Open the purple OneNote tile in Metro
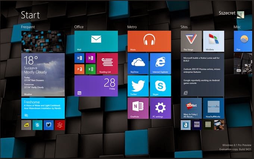Viewport: 254px width, 159px height. click(x=138, y=108)
